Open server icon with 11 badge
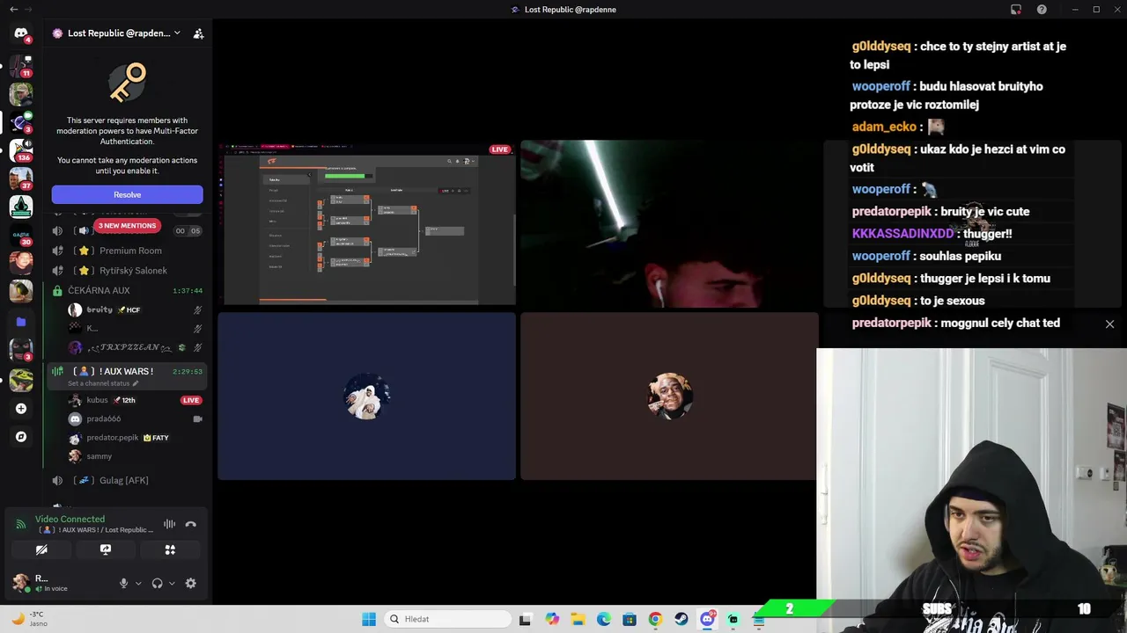This screenshot has width=1127, height=633. [x=20, y=64]
